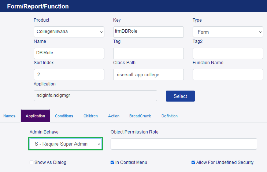Focus the Sort Index input field

click(x=69, y=74)
